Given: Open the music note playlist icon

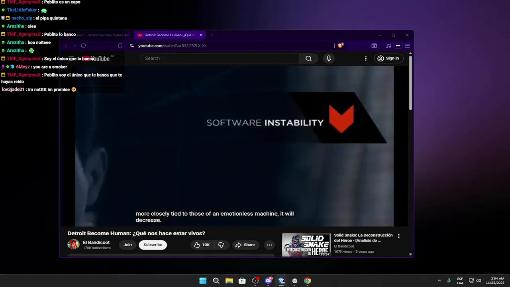Looking at the screenshot, I should [388, 46].
